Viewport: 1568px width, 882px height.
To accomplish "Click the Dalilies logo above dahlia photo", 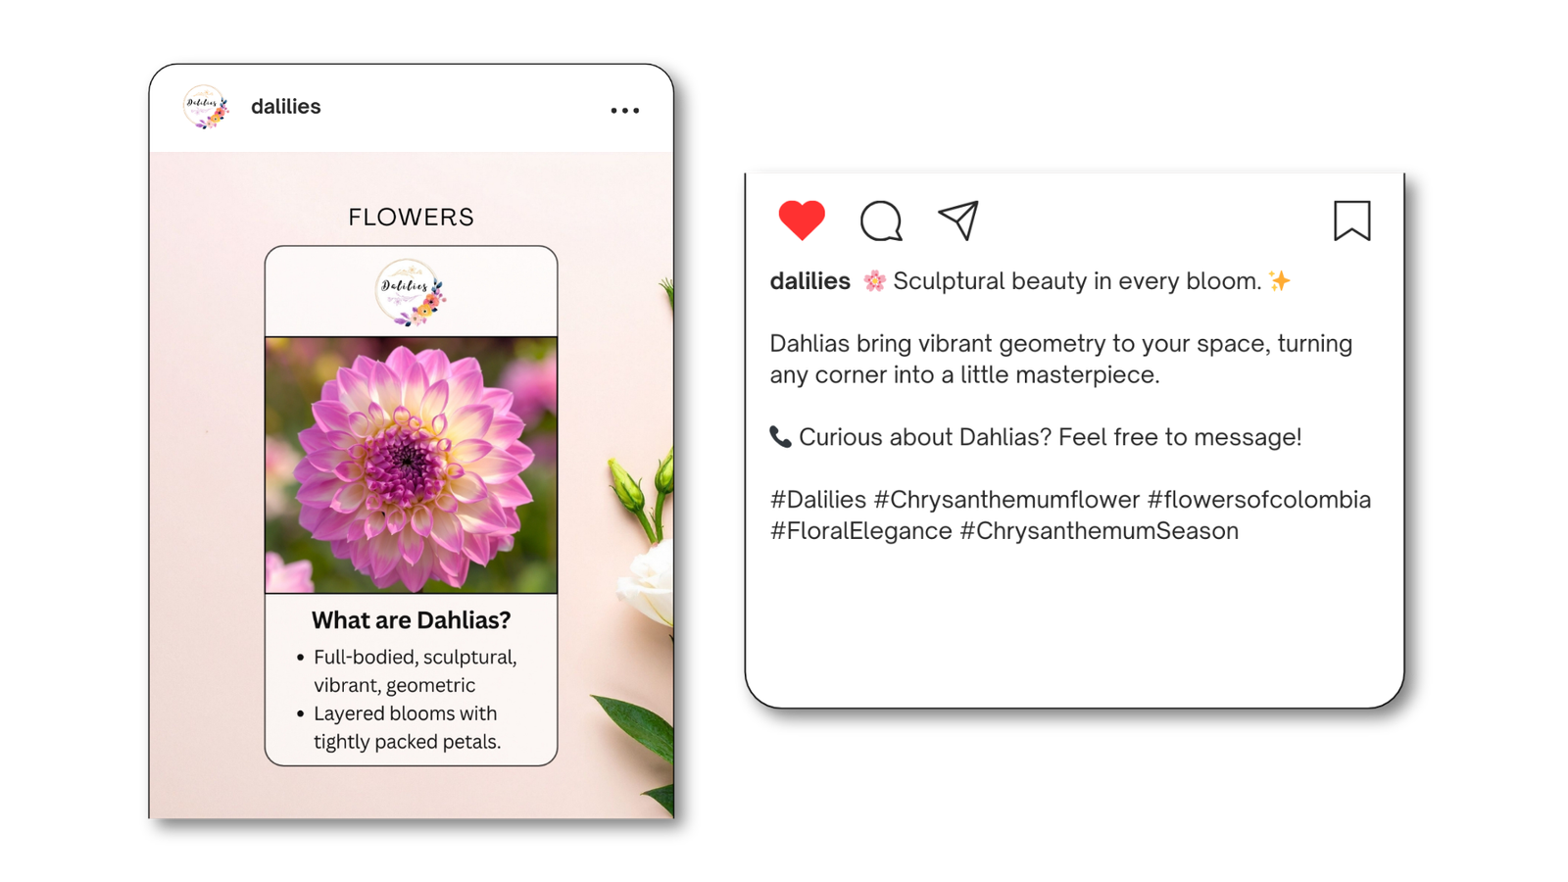I will pyautogui.click(x=411, y=292).
